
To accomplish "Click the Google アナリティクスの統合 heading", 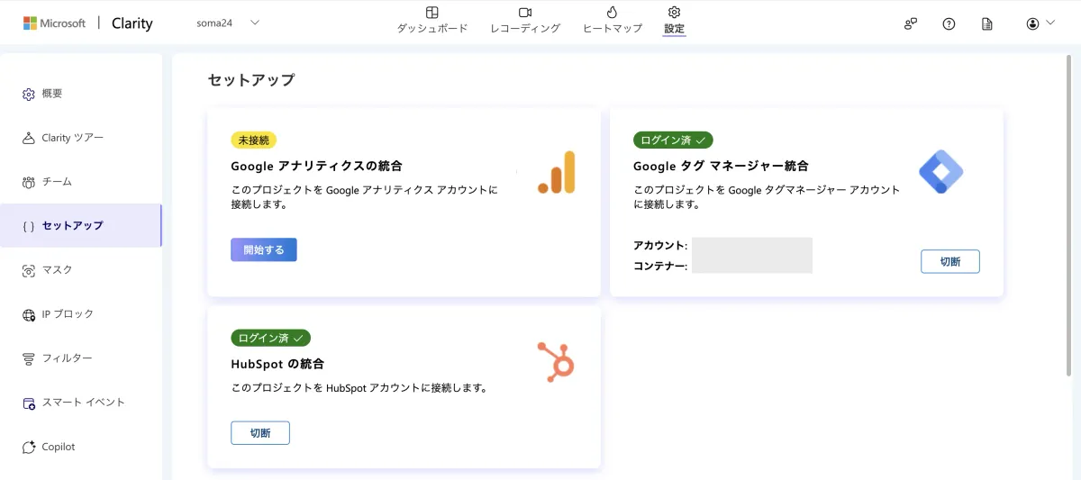I will tap(316, 166).
